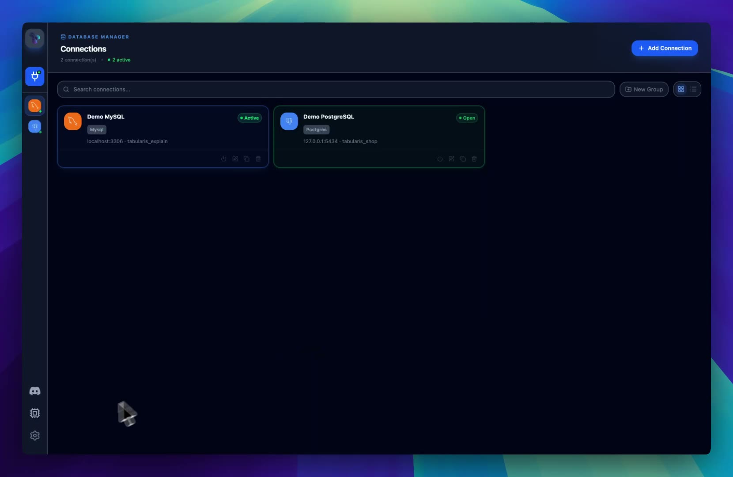Viewport: 733px width, 477px height.
Task: Focus the Search connections field
Action: pos(336,89)
